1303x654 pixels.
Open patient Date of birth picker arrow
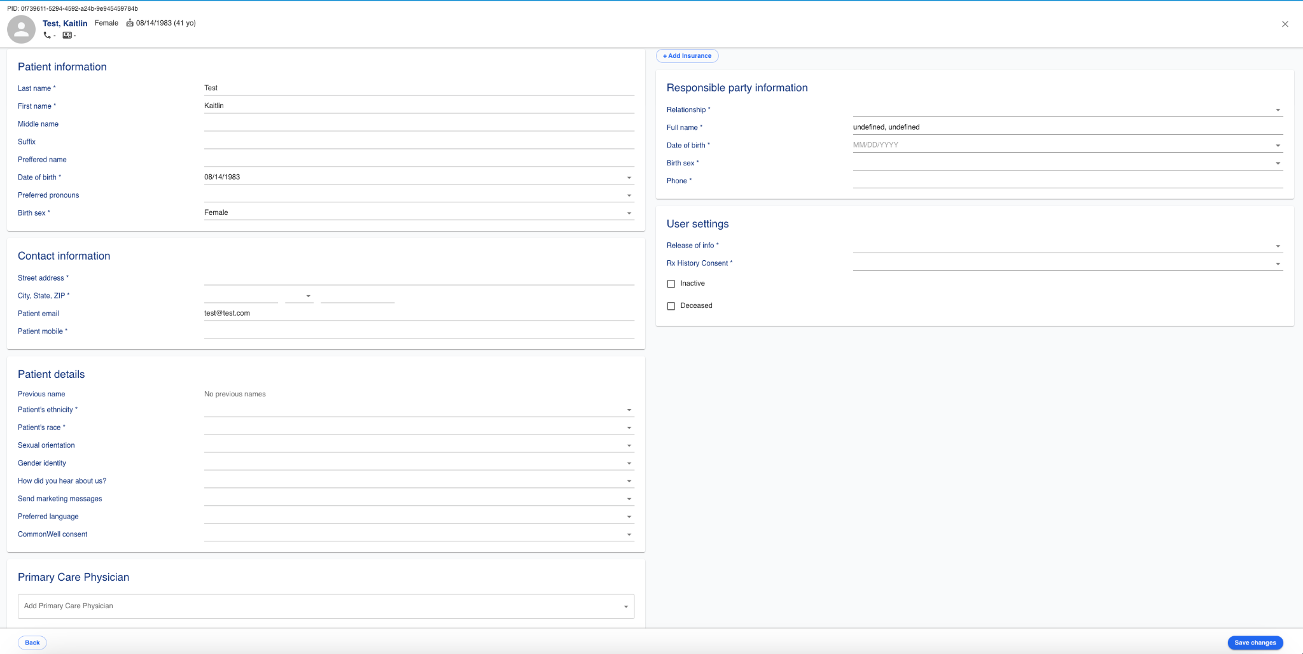pos(629,177)
